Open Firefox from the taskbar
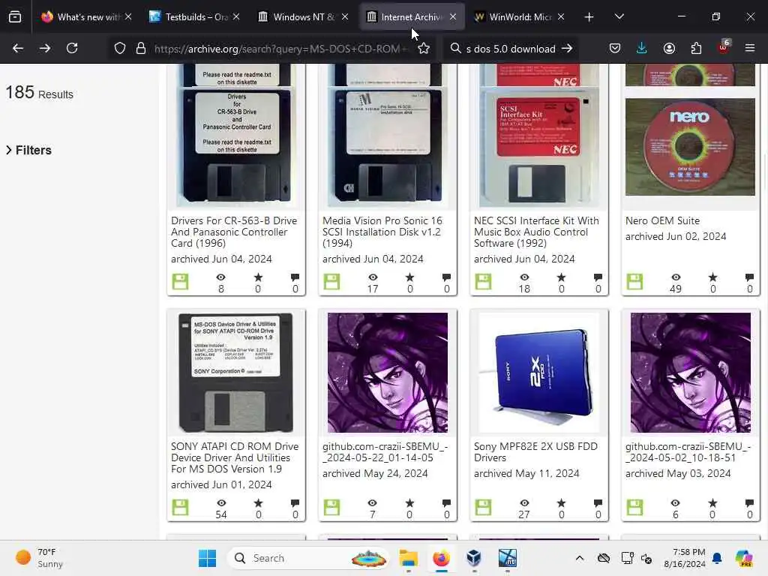Viewport: 768px width, 576px height. coord(441,558)
